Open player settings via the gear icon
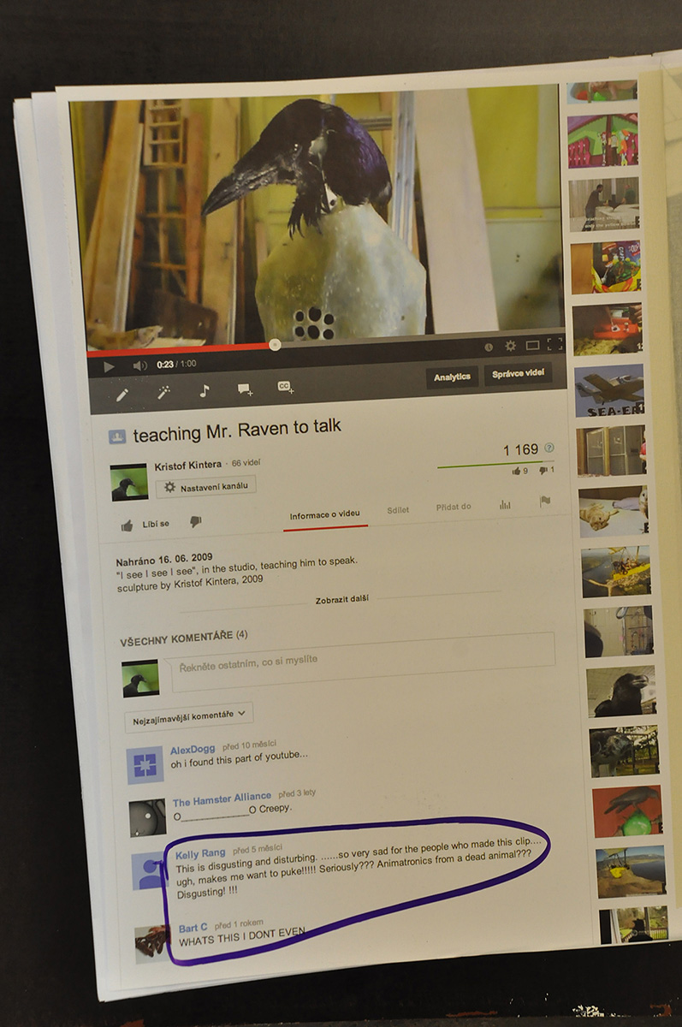Viewport: 682px width, 1027px height. [x=510, y=346]
